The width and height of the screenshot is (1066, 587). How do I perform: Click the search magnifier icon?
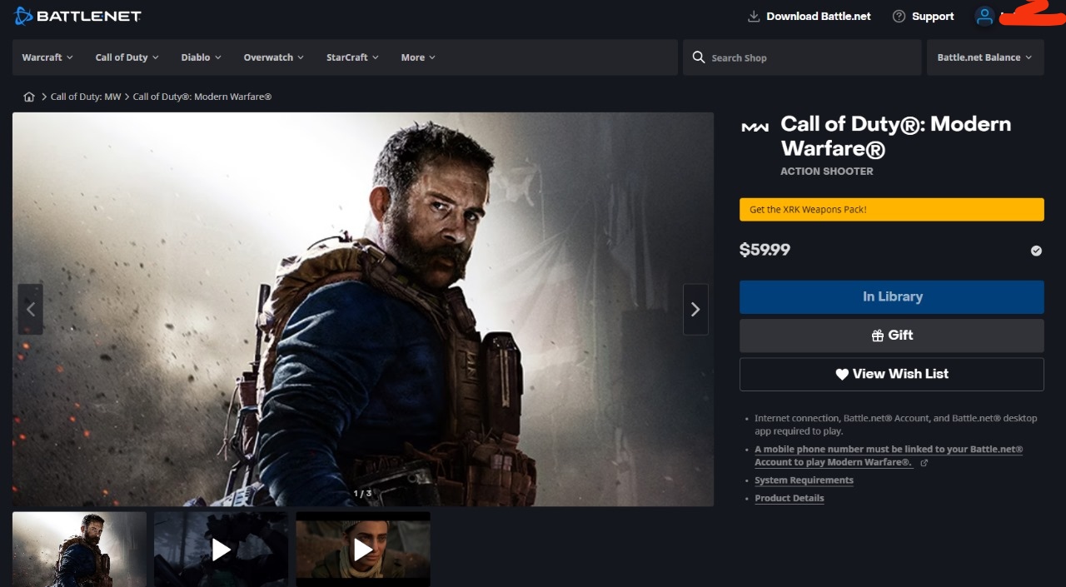[699, 57]
